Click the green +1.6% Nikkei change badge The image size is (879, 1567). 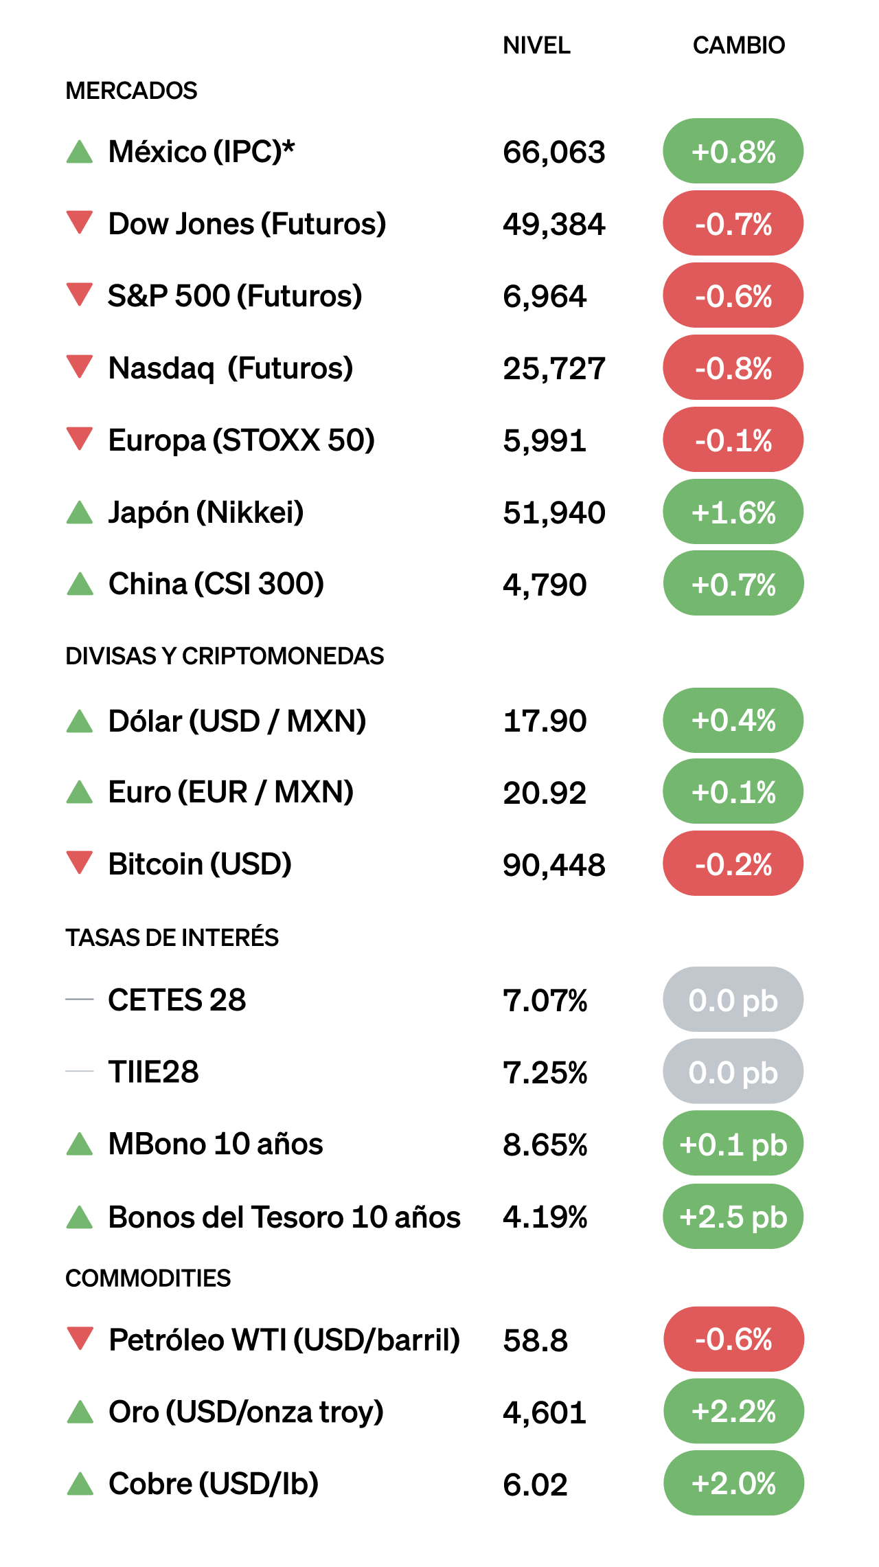pos(733,512)
